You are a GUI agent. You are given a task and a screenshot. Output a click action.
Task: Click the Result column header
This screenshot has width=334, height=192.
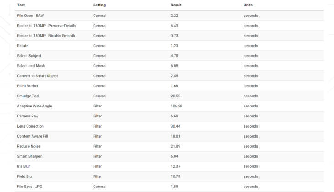point(176,5)
